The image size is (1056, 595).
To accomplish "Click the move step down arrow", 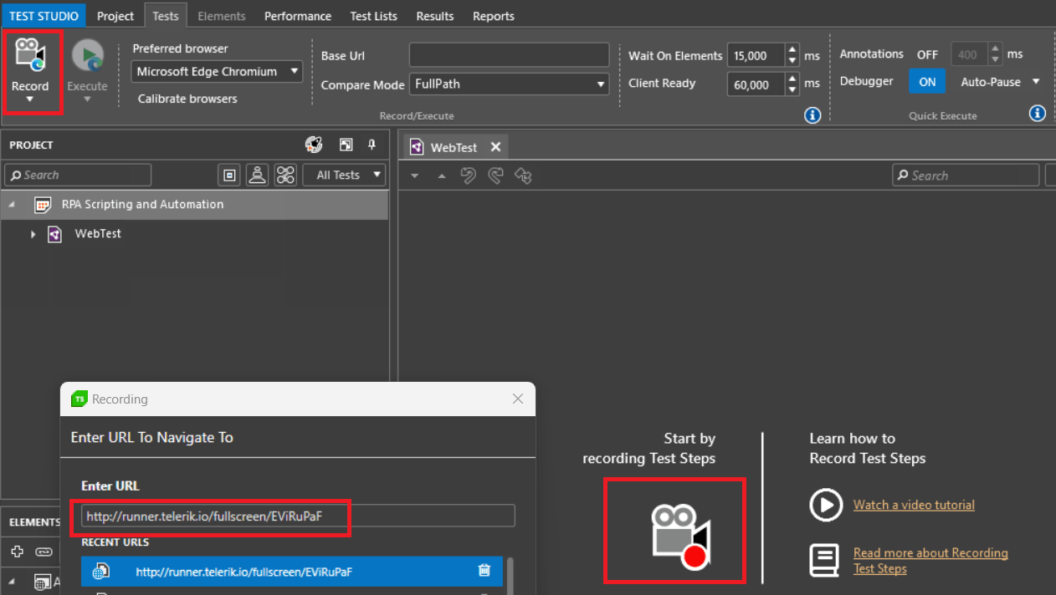I will point(415,176).
